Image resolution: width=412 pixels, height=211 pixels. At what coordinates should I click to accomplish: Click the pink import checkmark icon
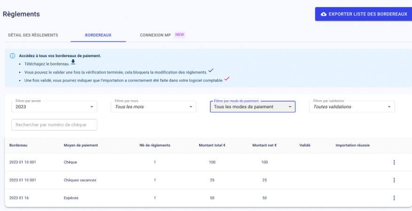coord(227,78)
